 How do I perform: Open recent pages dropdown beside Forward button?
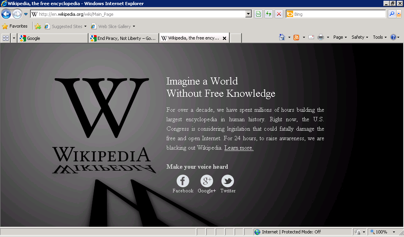point(26,14)
